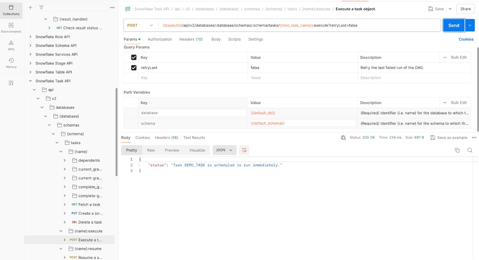Uncheck the retryLast query param checkbox
Screen dimensions: 479x260
[x=134, y=68]
